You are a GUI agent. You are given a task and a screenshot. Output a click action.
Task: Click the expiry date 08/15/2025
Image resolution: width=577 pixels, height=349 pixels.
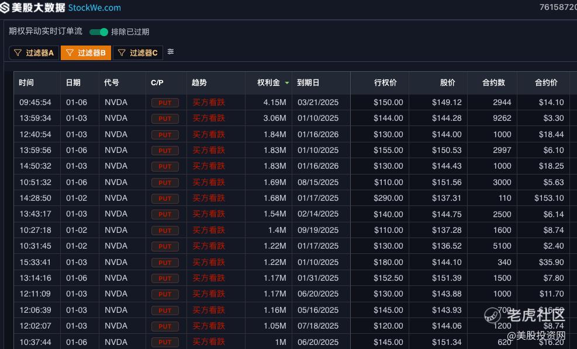[318, 182]
